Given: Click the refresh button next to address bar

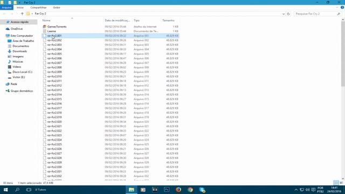Looking at the screenshot, I should click(x=288, y=13).
